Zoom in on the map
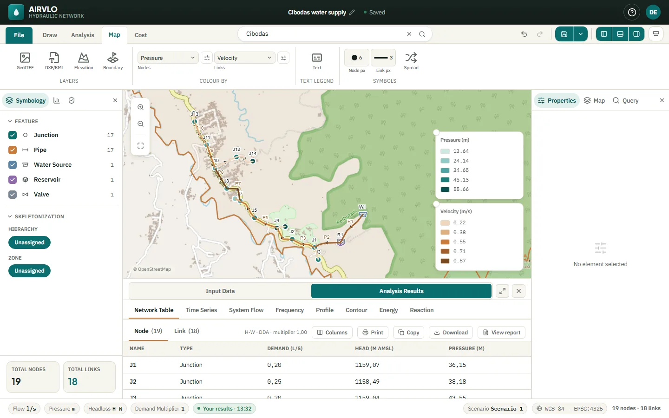The height and width of the screenshot is (418, 669). tap(140, 107)
